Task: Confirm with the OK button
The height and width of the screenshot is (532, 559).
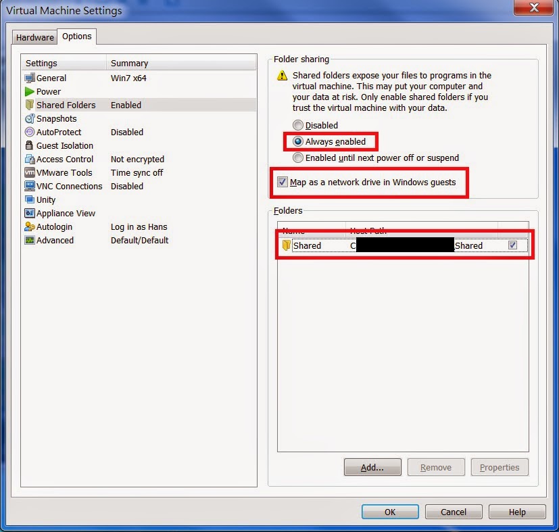Action: (x=390, y=512)
